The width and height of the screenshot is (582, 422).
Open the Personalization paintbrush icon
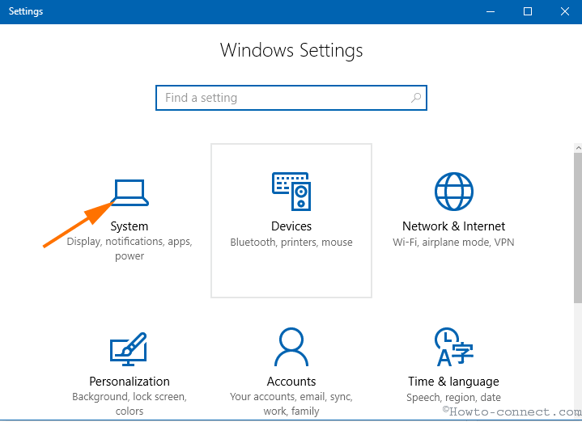[x=129, y=349]
